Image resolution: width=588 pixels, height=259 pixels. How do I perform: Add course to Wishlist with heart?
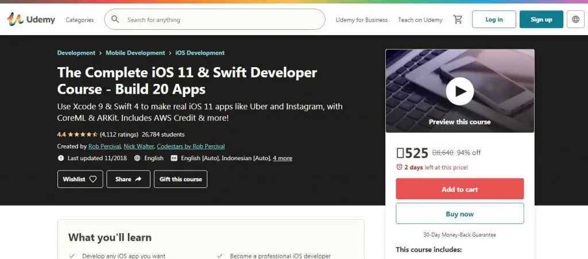click(80, 179)
